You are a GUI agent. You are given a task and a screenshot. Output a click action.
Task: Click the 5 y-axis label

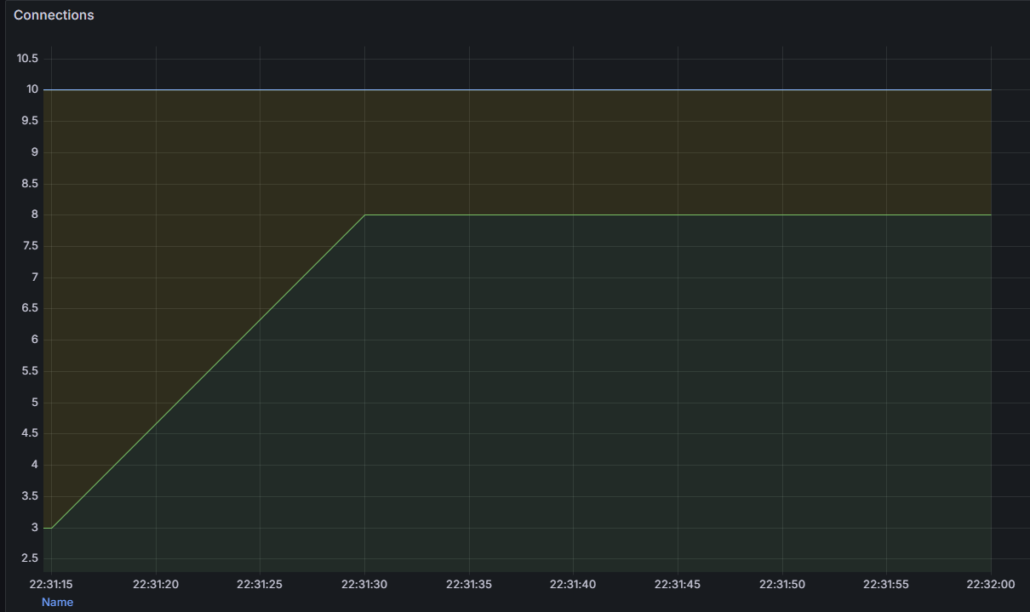(x=35, y=403)
